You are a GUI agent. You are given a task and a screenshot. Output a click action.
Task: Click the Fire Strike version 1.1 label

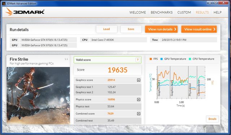click(66, 59)
